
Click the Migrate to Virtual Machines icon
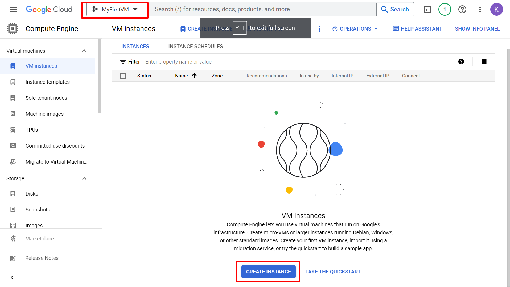pos(13,162)
